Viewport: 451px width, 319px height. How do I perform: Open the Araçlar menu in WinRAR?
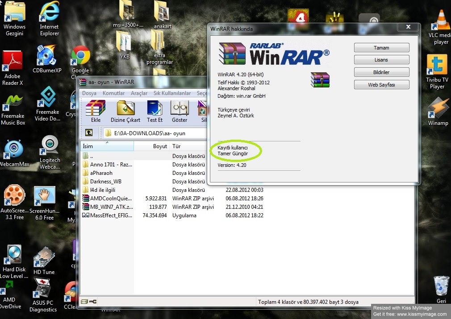tap(139, 93)
